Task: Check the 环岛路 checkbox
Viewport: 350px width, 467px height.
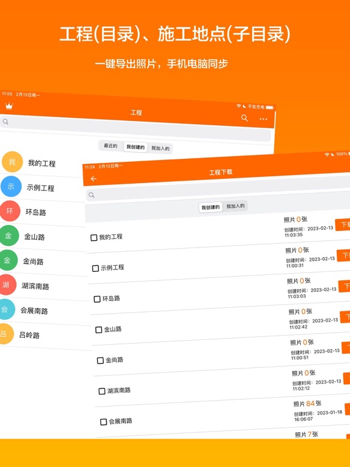Action: [x=97, y=299]
